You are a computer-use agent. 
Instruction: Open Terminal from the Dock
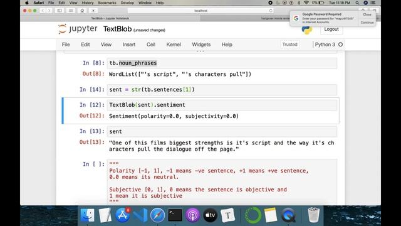coord(175,215)
